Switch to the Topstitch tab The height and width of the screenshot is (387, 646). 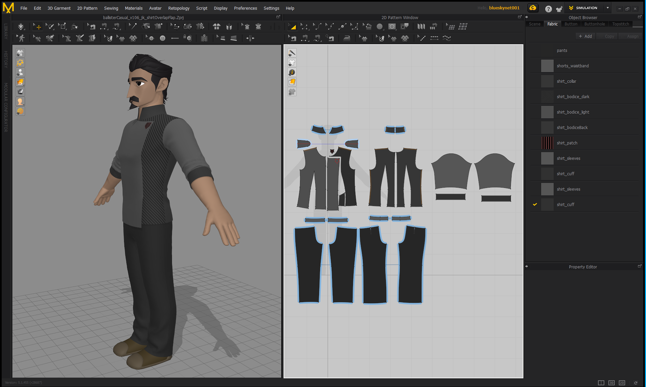tap(620, 24)
